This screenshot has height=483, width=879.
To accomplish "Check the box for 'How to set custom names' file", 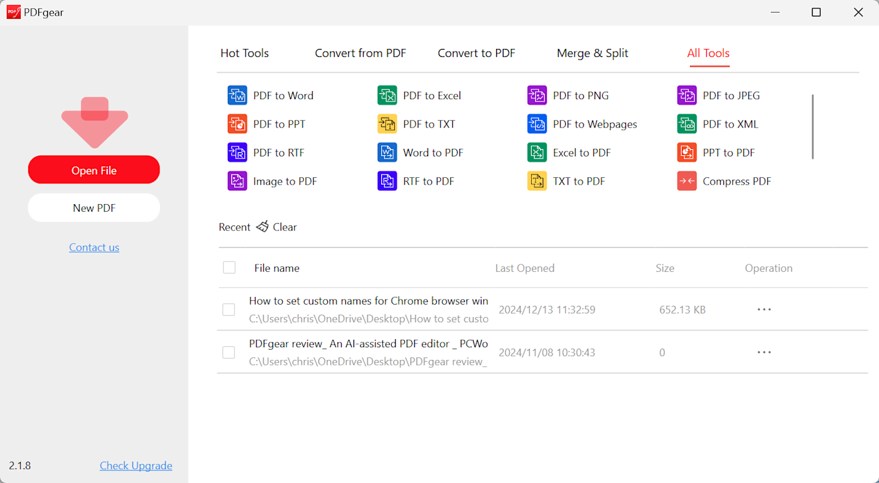I will 229,310.
